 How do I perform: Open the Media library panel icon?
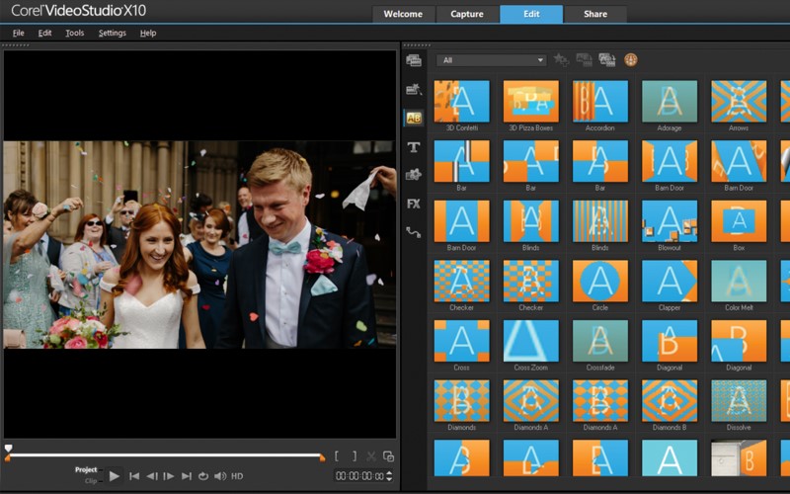(414, 60)
